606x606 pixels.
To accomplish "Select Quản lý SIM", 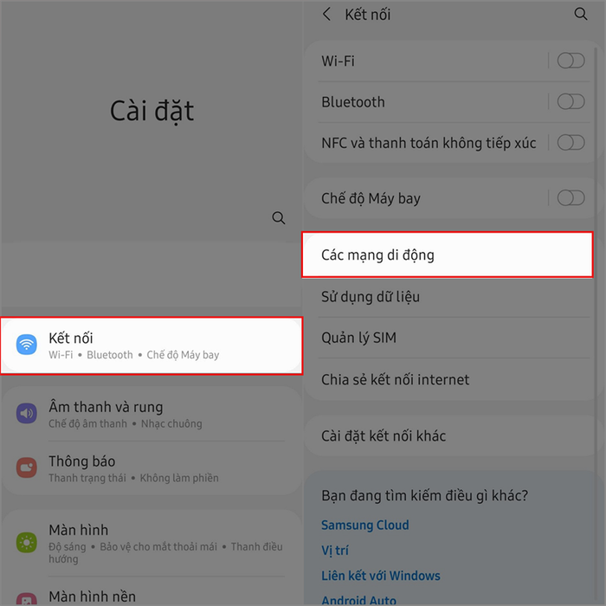I will pyautogui.click(x=448, y=338).
